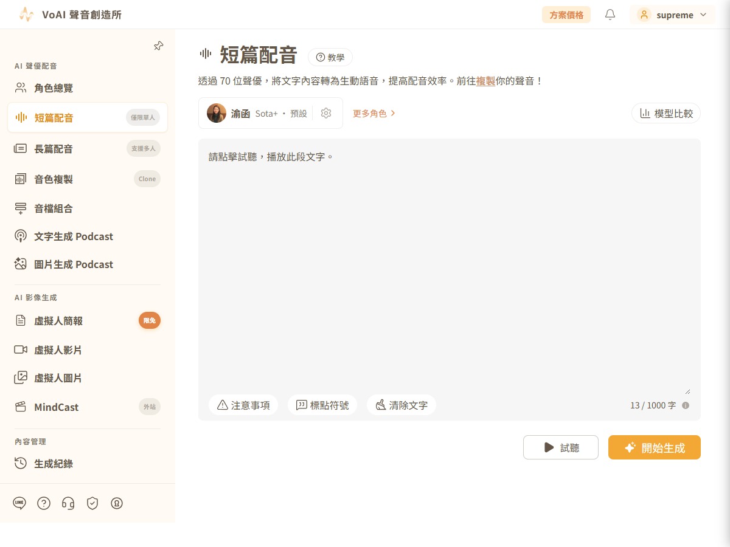Open the notification bell
This screenshot has height=547, width=730.
pyautogui.click(x=610, y=15)
